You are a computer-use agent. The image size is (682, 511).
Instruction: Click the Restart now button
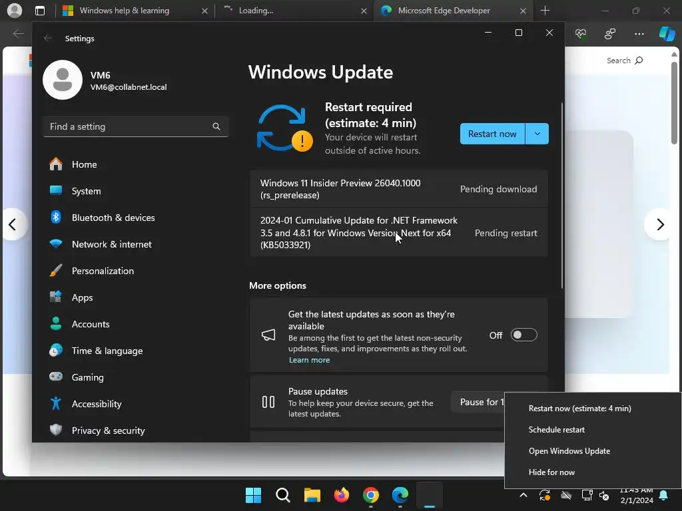pos(492,134)
